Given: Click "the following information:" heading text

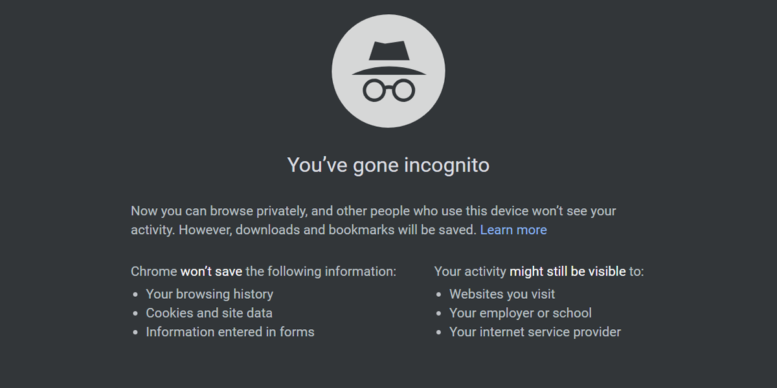Looking at the screenshot, I should pyautogui.click(x=321, y=271).
